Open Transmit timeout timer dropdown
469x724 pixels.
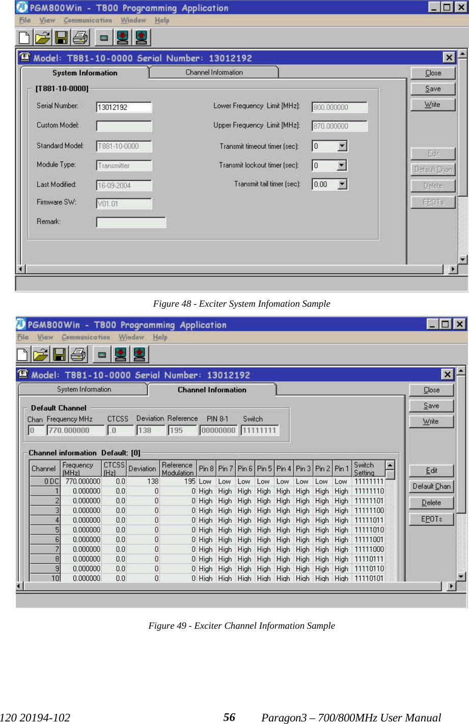[x=342, y=146]
